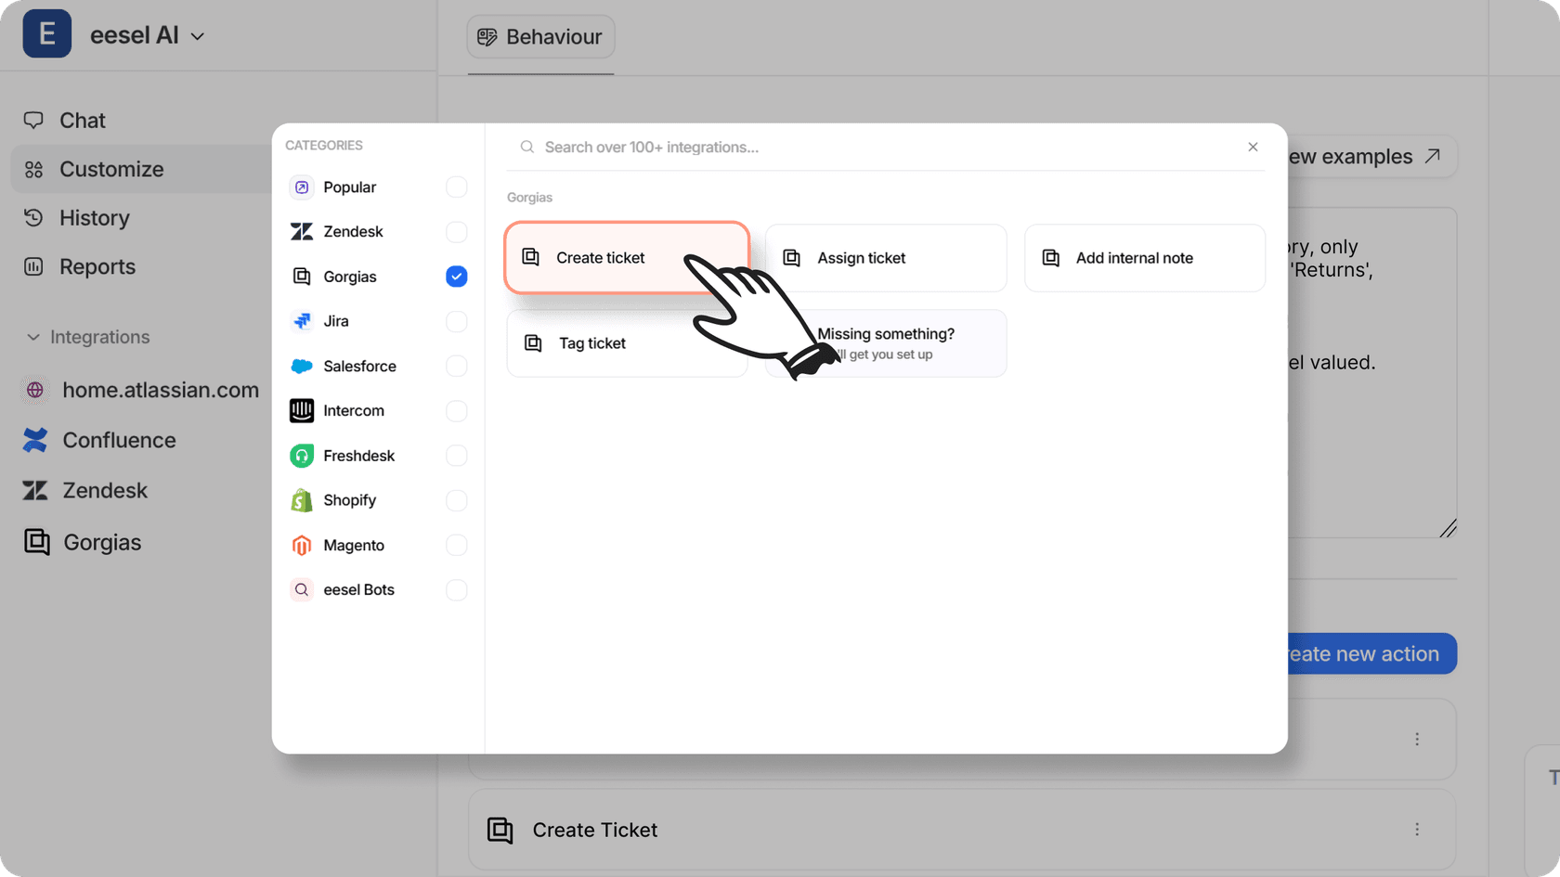Viewport: 1560px width, 877px height.
Task: Click the Assign ticket card icon
Action: point(792,258)
